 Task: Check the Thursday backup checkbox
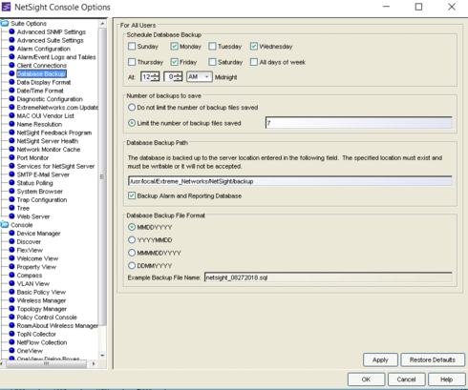tap(132, 62)
